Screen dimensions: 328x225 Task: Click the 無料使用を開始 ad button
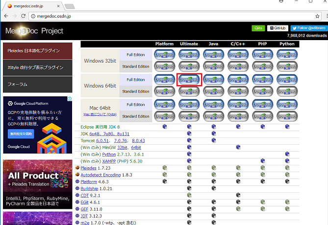pos(21,134)
